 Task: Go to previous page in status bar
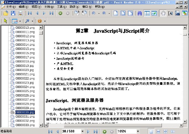(58, 131)
